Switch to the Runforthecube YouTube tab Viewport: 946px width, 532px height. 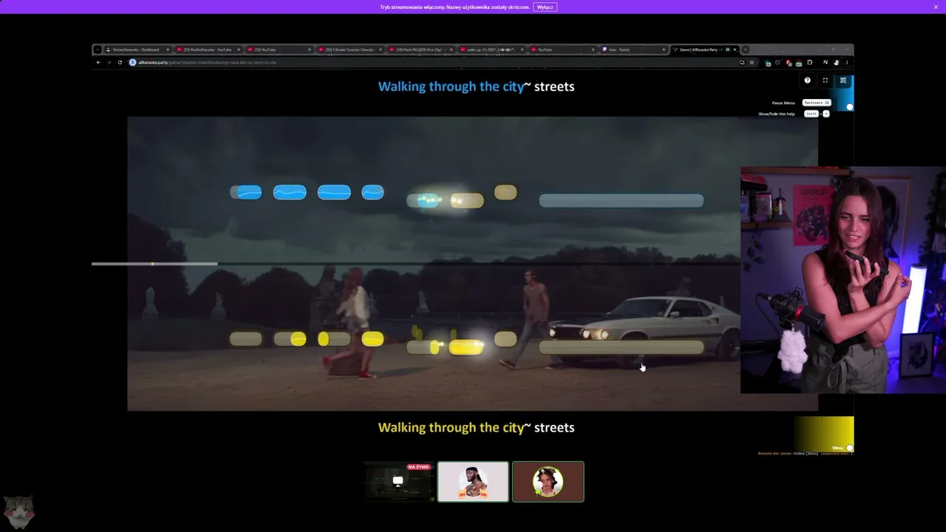click(208, 50)
